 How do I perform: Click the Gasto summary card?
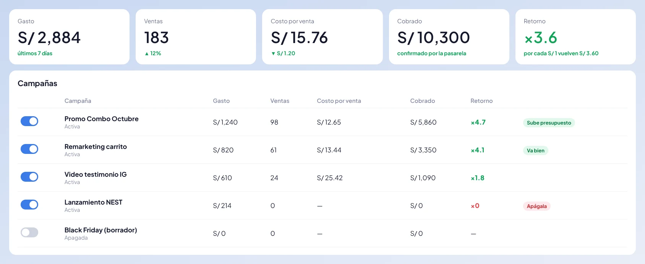click(69, 37)
